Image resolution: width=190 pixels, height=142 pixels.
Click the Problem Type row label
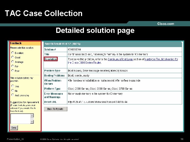[x=52, y=71]
